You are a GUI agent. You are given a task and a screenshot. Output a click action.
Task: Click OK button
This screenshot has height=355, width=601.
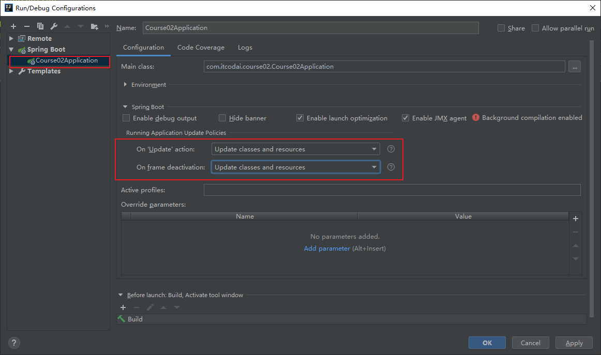(487, 343)
